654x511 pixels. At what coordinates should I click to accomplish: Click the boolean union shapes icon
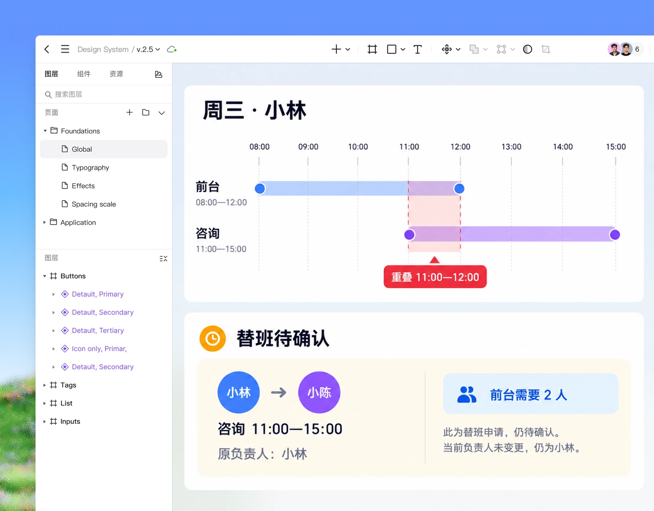point(474,49)
